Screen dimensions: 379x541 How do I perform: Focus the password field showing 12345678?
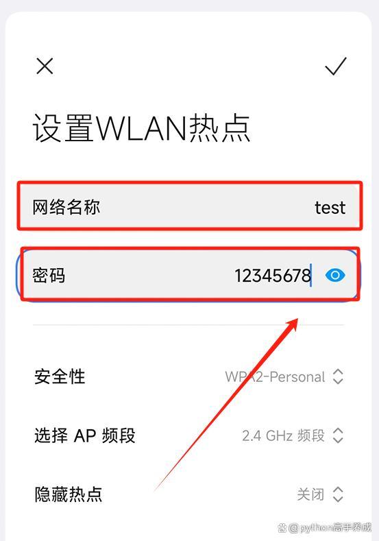(x=190, y=275)
